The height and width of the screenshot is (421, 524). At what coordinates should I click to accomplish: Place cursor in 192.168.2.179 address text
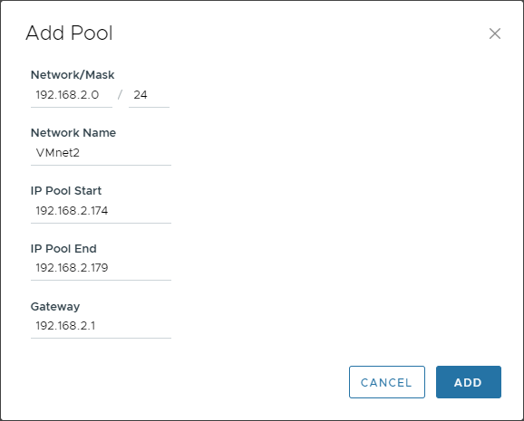[x=72, y=268]
